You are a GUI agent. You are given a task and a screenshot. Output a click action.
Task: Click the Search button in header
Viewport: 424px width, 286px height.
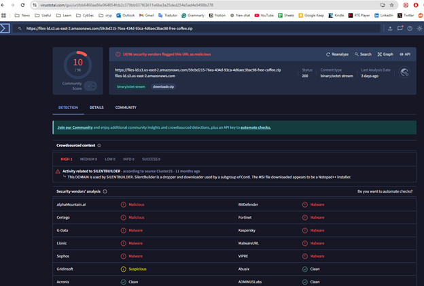pyautogui.click(x=362, y=54)
